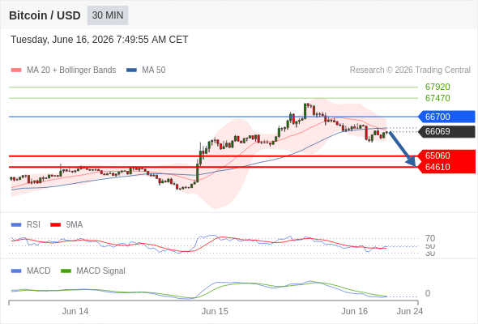Click the 9MA red legend swatch
This screenshot has height=324, width=478.
(55, 224)
